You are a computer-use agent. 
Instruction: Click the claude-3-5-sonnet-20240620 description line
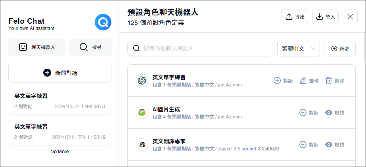(x=216, y=149)
